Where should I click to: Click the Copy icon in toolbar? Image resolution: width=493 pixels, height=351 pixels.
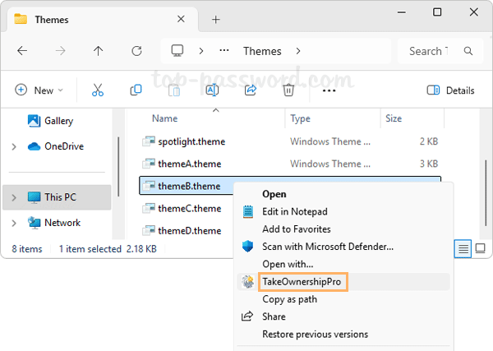(x=136, y=90)
